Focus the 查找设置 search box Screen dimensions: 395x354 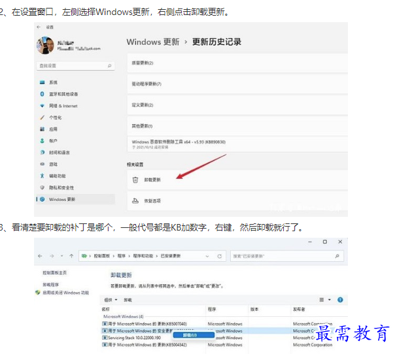click(x=76, y=66)
